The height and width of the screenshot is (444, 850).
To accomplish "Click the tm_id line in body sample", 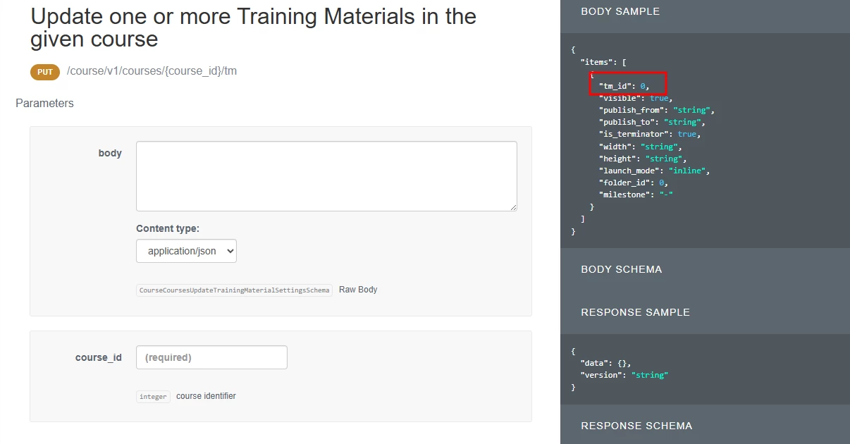I will click(624, 86).
